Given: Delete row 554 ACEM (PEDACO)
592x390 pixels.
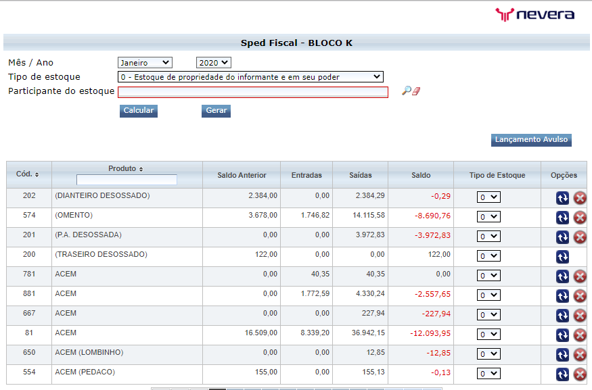Looking at the screenshot, I should 580,374.
